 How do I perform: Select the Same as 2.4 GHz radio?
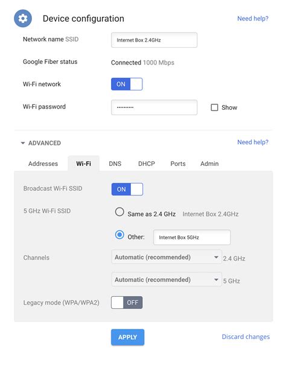coord(119,212)
